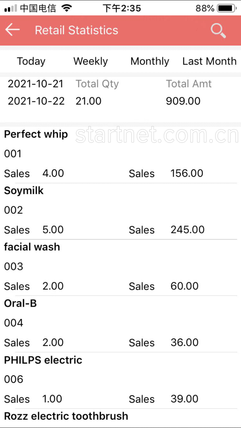The image size is (241, 428).
Task: Switch to the Today tab
Action: pos(31,61)
